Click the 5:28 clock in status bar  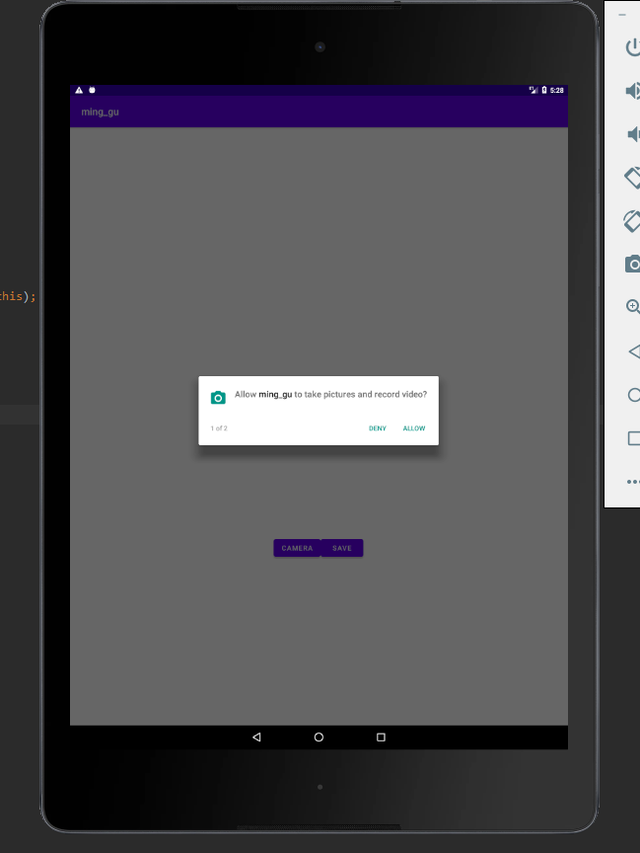pos(557,90)
